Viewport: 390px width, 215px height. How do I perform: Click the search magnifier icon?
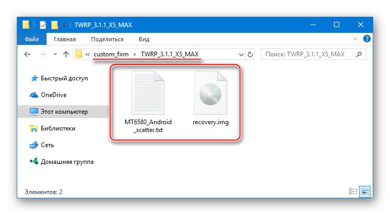pyautogui.click(x=359, y=54)
